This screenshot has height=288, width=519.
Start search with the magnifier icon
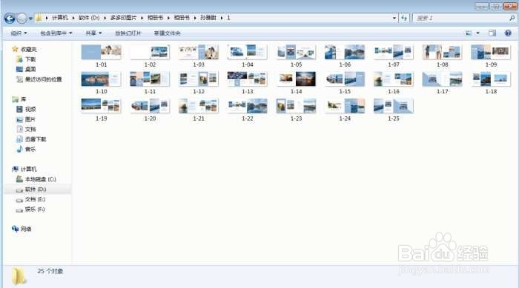click(512, 18)
